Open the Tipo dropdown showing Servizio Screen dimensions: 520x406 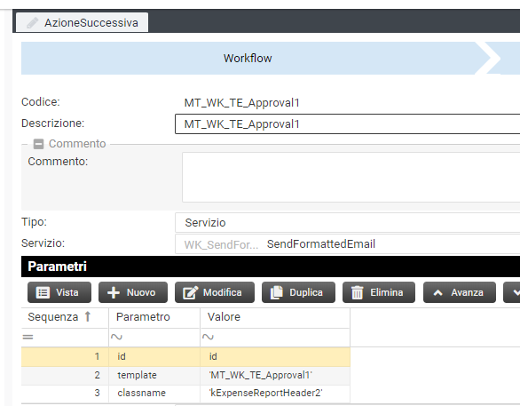(347, 223)
